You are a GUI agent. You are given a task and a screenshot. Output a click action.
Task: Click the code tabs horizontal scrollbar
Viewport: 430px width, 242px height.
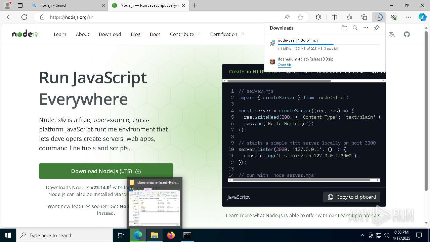tap(279, 81)
